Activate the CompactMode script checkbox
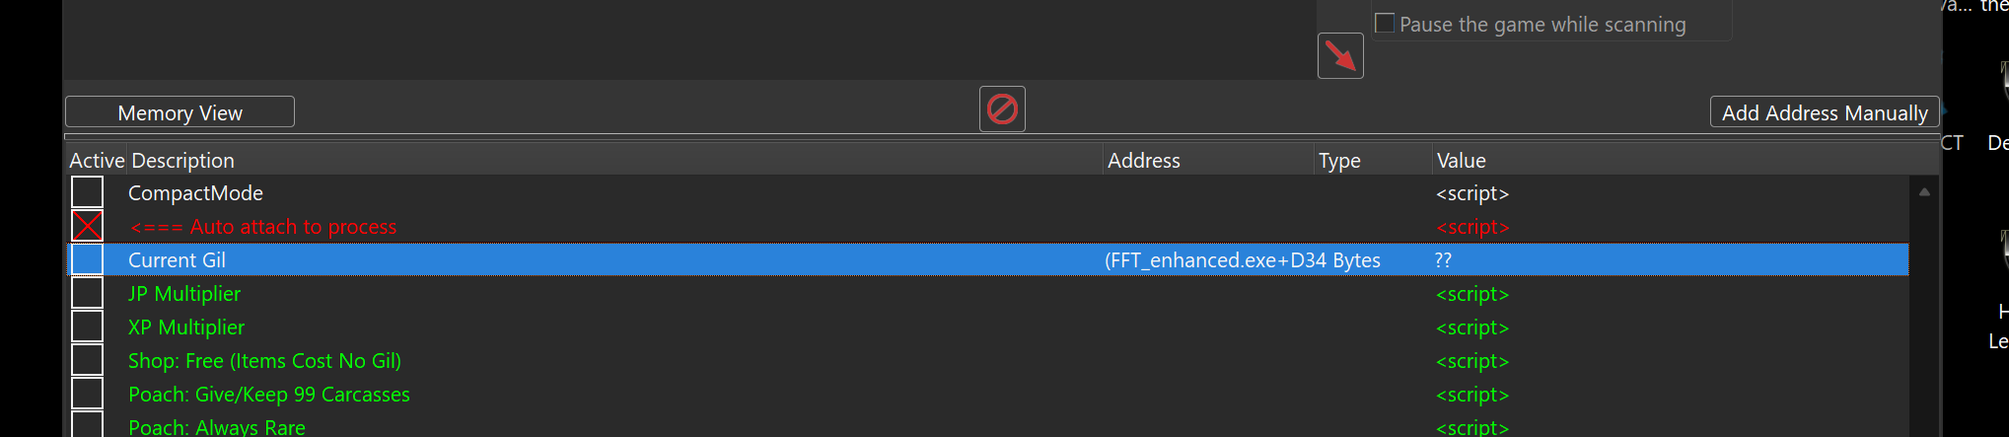Viewport: 2009px width, 437px height. coord(88,193)
